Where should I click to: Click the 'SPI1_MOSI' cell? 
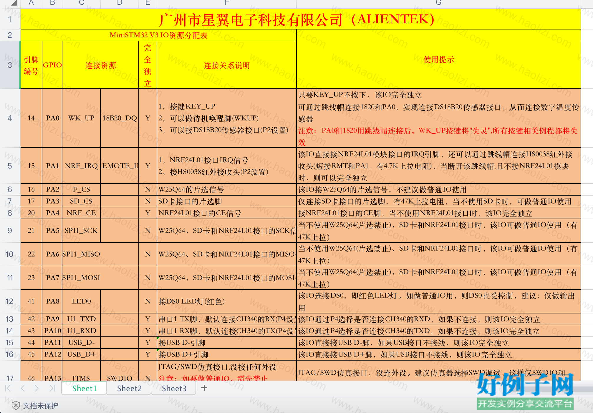(x=82, y=278)
